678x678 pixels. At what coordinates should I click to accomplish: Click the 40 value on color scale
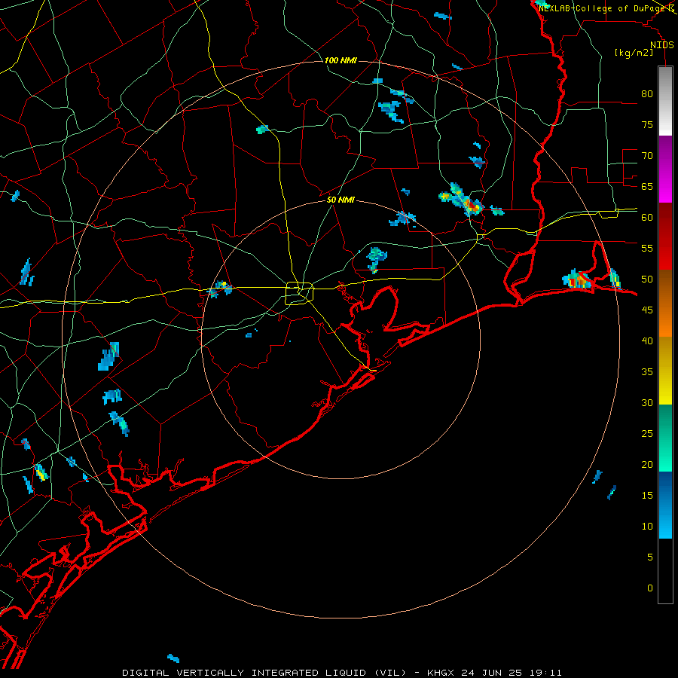pyautogui.click(x=647, y=341)
